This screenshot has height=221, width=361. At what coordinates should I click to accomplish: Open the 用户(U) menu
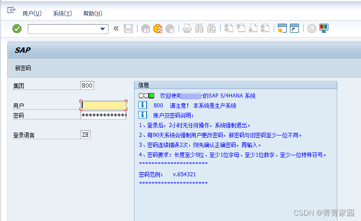[x=32, y=13]
